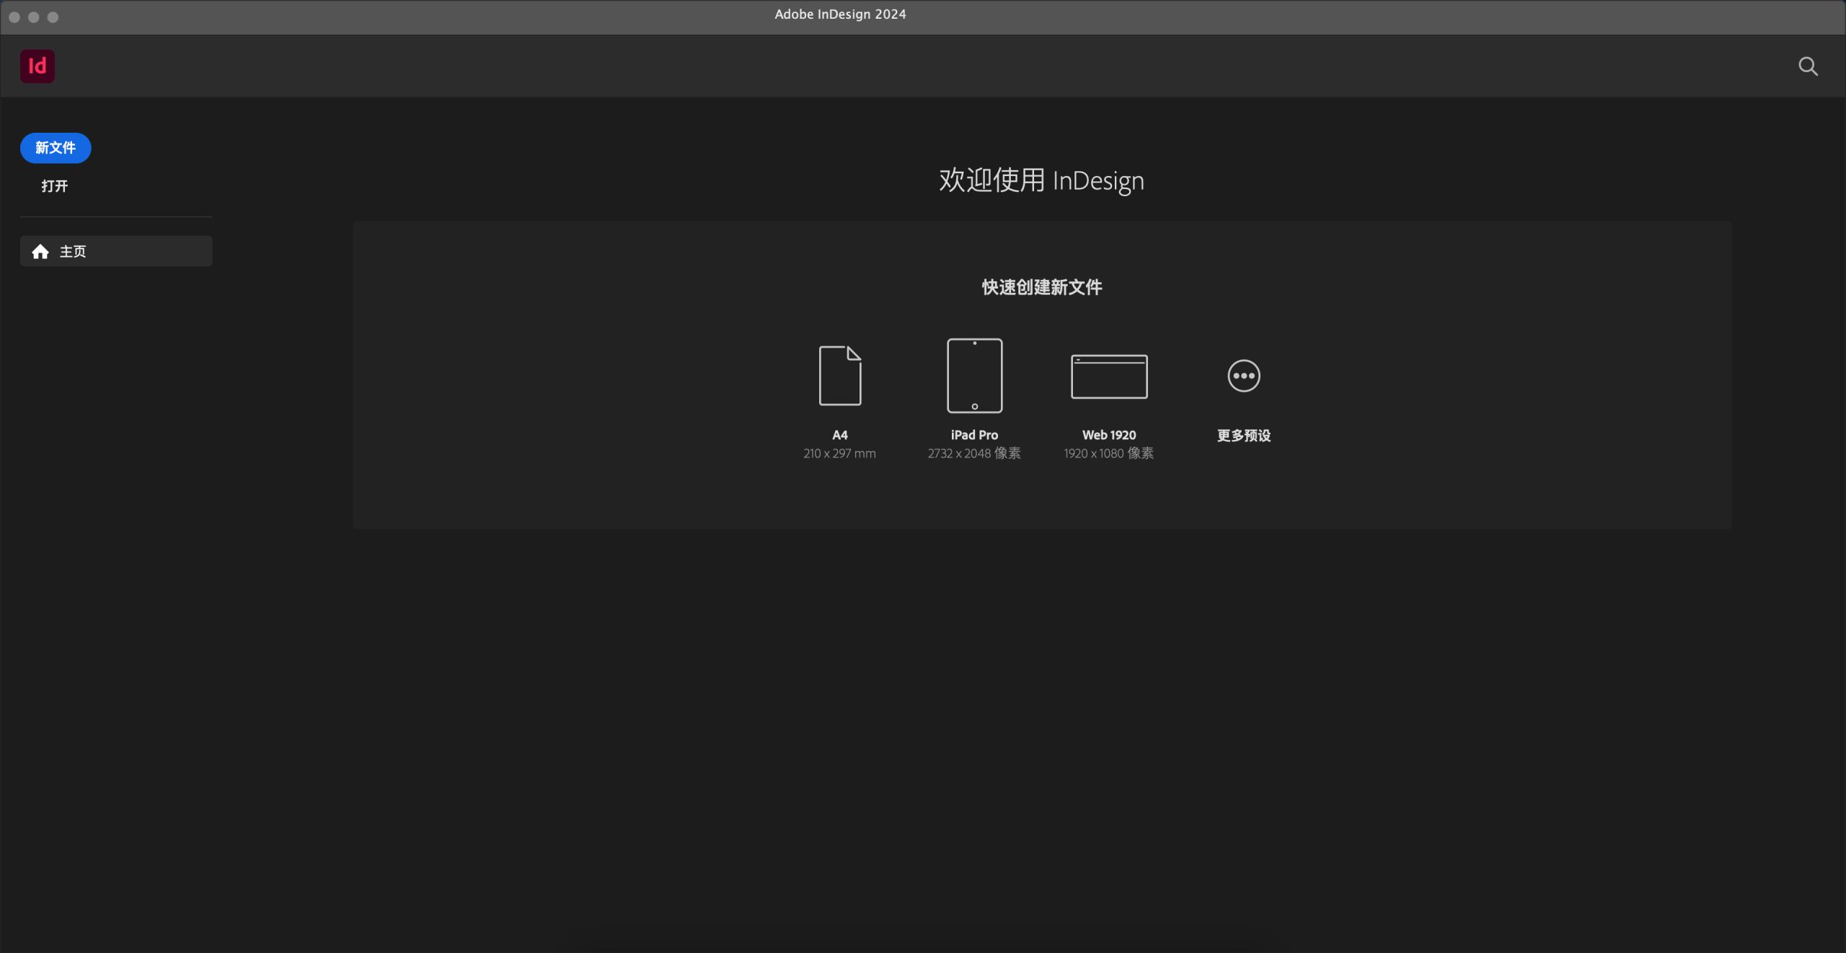
Task: Click the 1920 x 1080 像素 size text
Action: click(1109, 454)
